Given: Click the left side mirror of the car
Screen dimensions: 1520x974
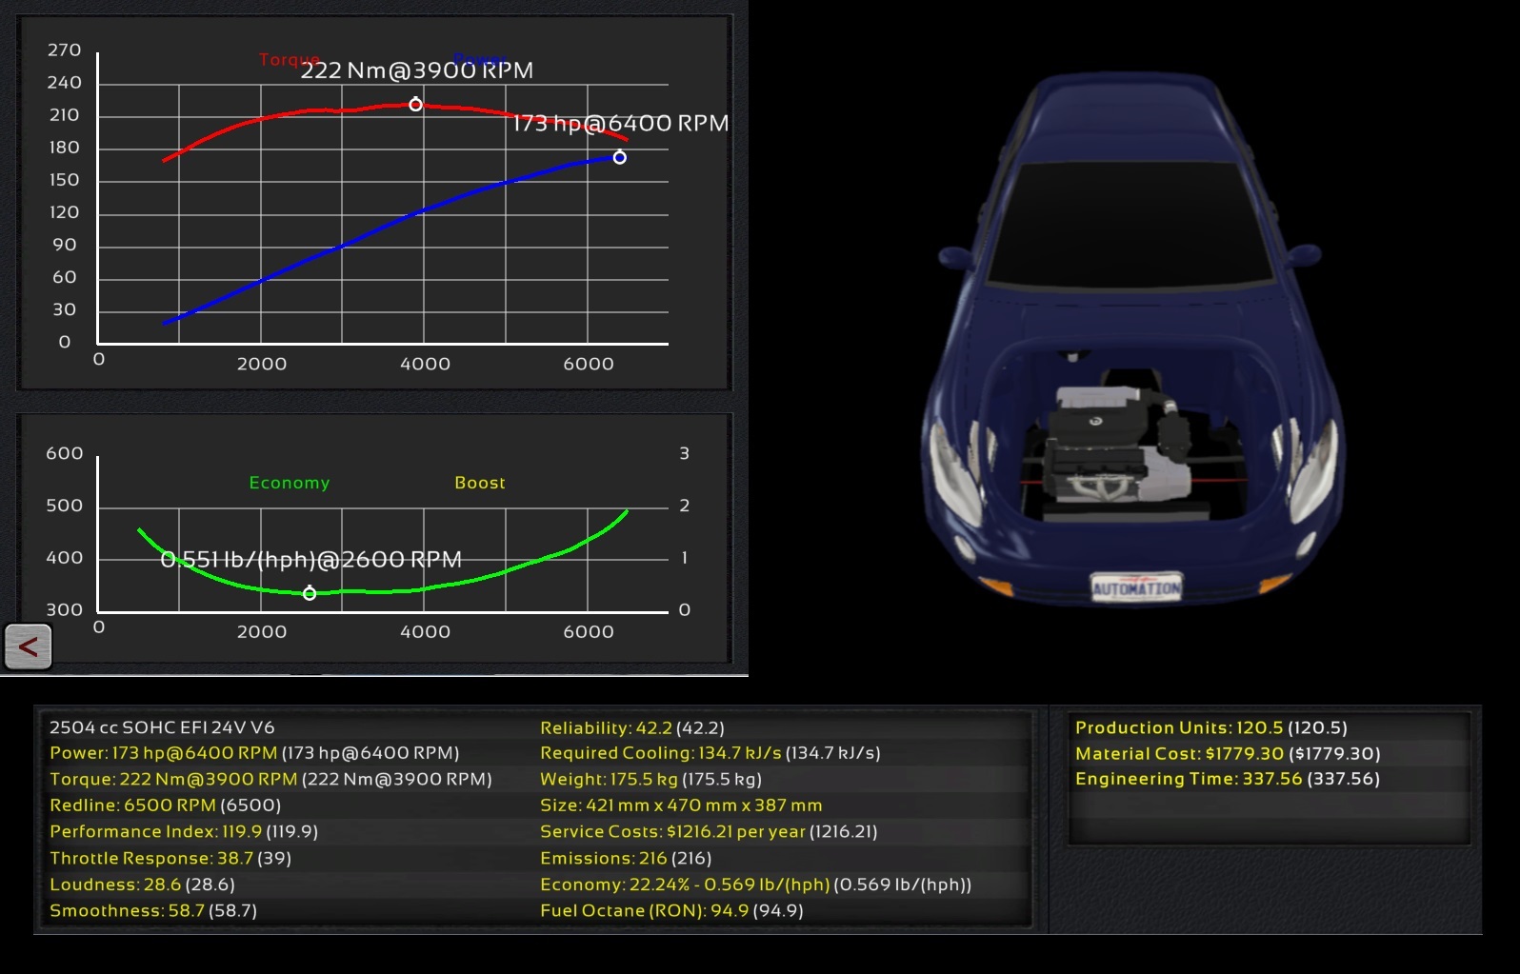Looking at the screenshot, I should (x=953, y=256).
